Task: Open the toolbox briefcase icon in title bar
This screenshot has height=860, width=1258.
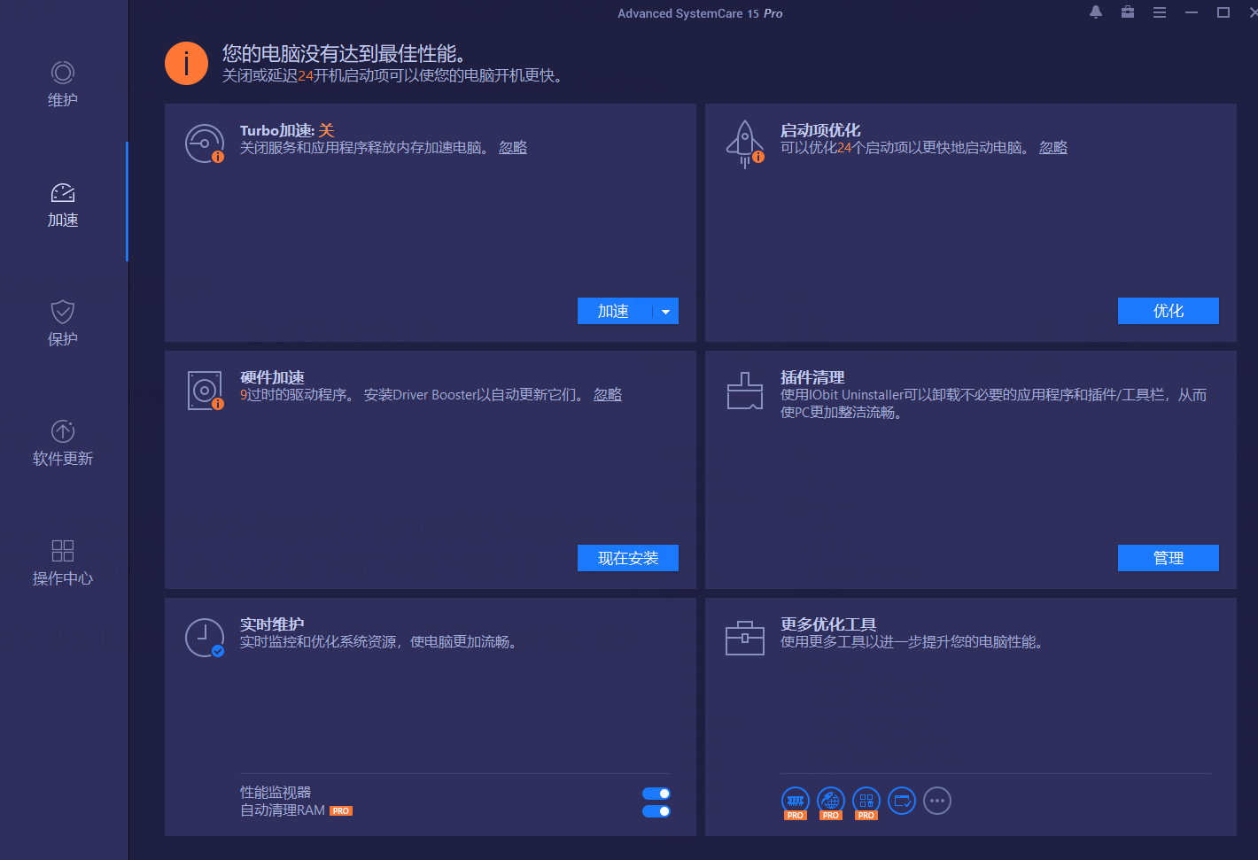Action: tap(1128, 12)
